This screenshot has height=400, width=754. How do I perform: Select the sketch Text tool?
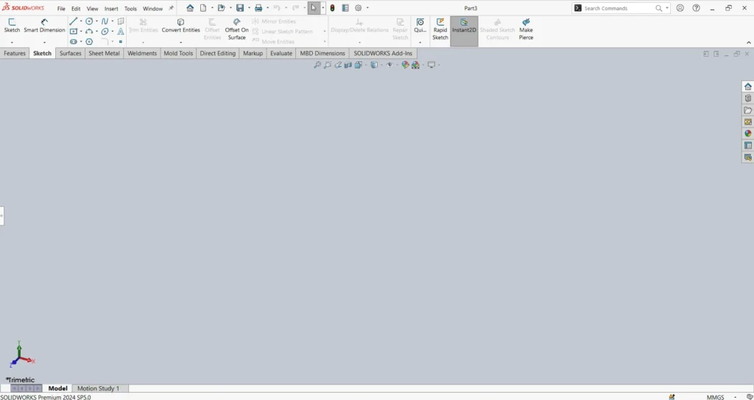click(x=121, y=31)
